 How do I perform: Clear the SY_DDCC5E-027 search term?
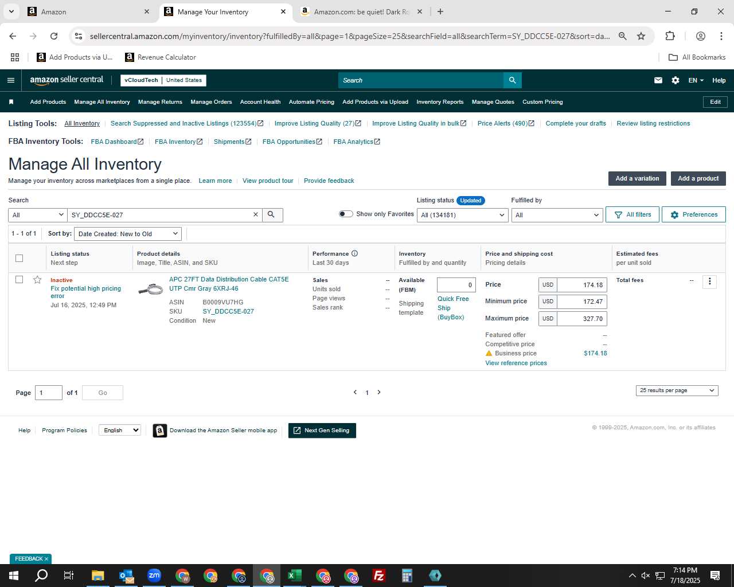point(256,214)
